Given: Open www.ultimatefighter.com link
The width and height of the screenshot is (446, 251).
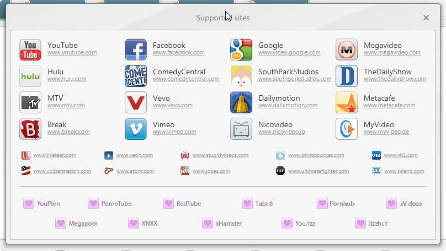Looking at the screenshot, I should coord(318,171).
